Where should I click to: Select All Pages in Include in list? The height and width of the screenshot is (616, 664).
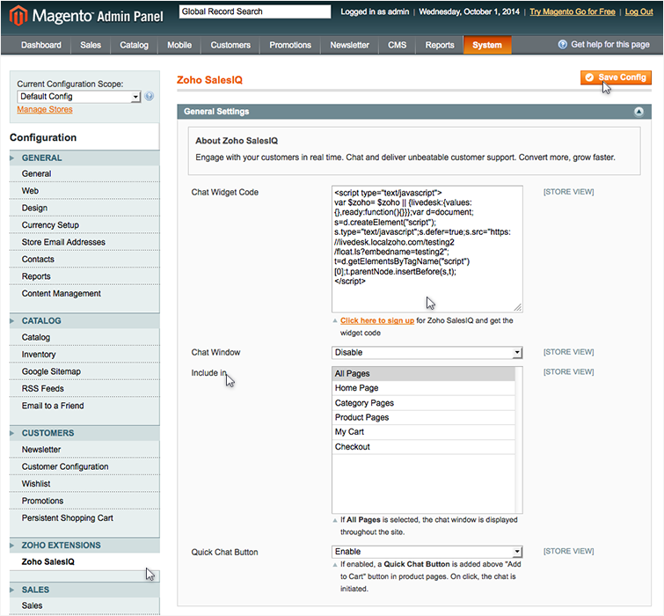tap(424, 374)
